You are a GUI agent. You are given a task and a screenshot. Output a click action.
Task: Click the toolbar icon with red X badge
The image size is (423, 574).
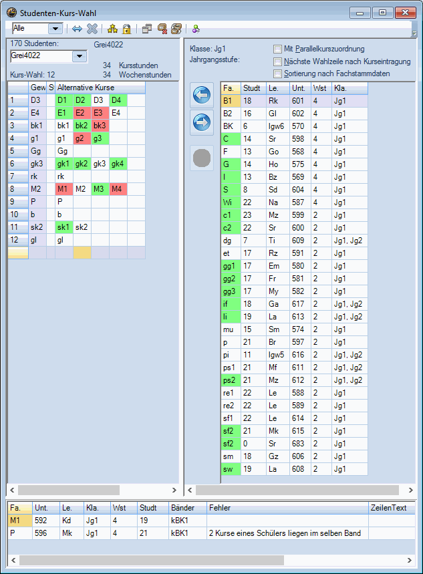(161, 29)
